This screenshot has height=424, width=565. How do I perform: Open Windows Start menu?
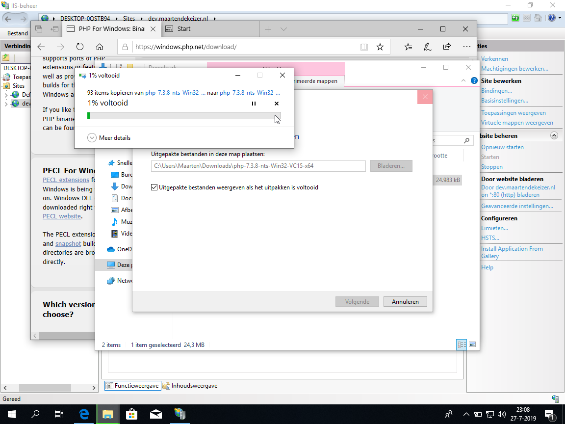point(11,414)
